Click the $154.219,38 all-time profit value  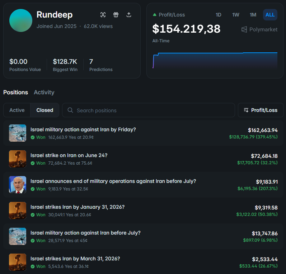click(186, 29)
